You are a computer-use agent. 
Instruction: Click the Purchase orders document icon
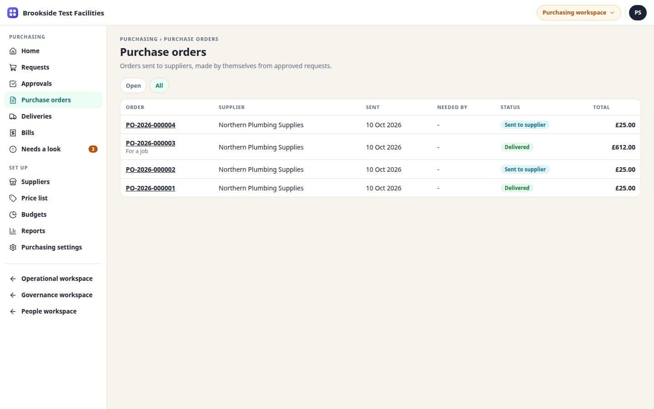pos(13,100)
